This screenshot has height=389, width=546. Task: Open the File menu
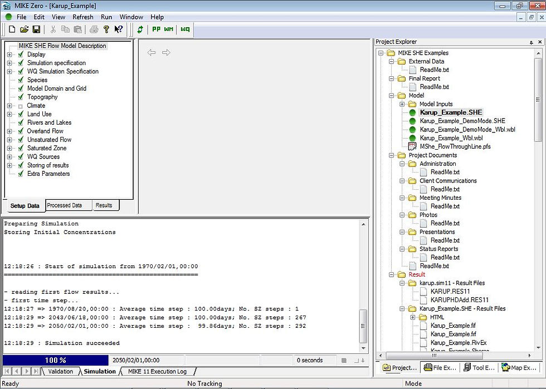[21, 17]
